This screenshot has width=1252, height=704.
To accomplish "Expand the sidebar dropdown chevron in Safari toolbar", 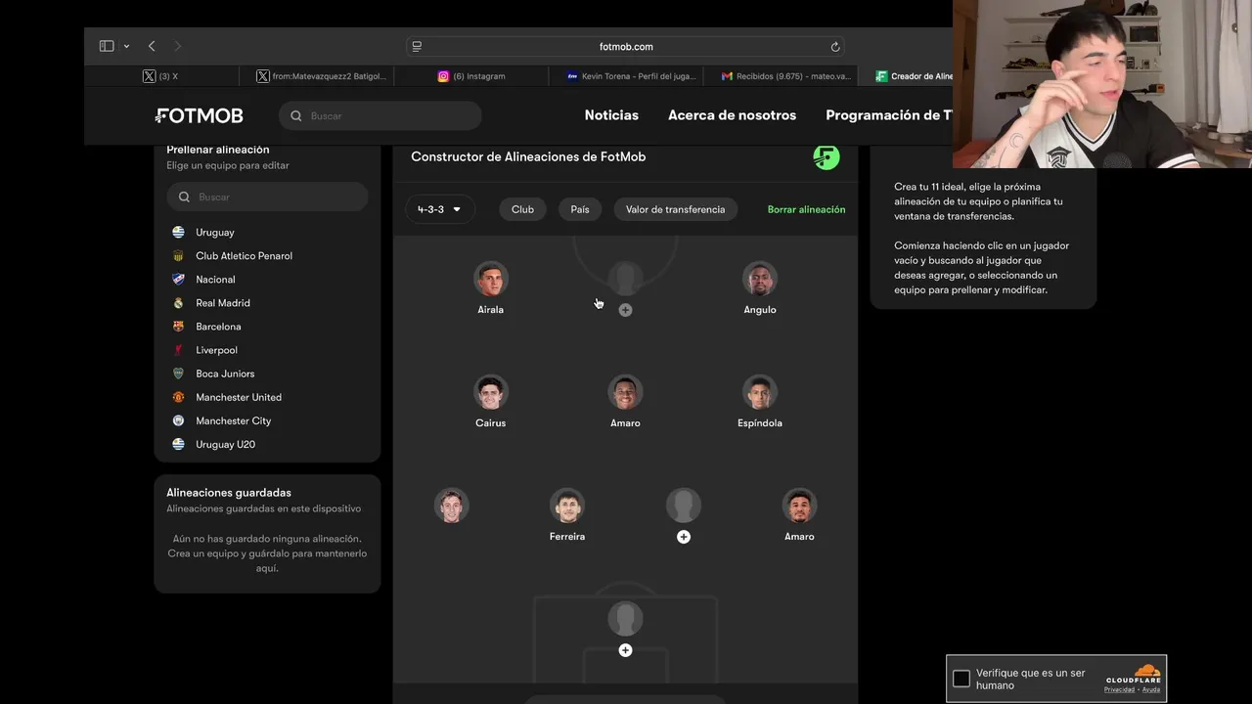I will (x=126, y=46).
